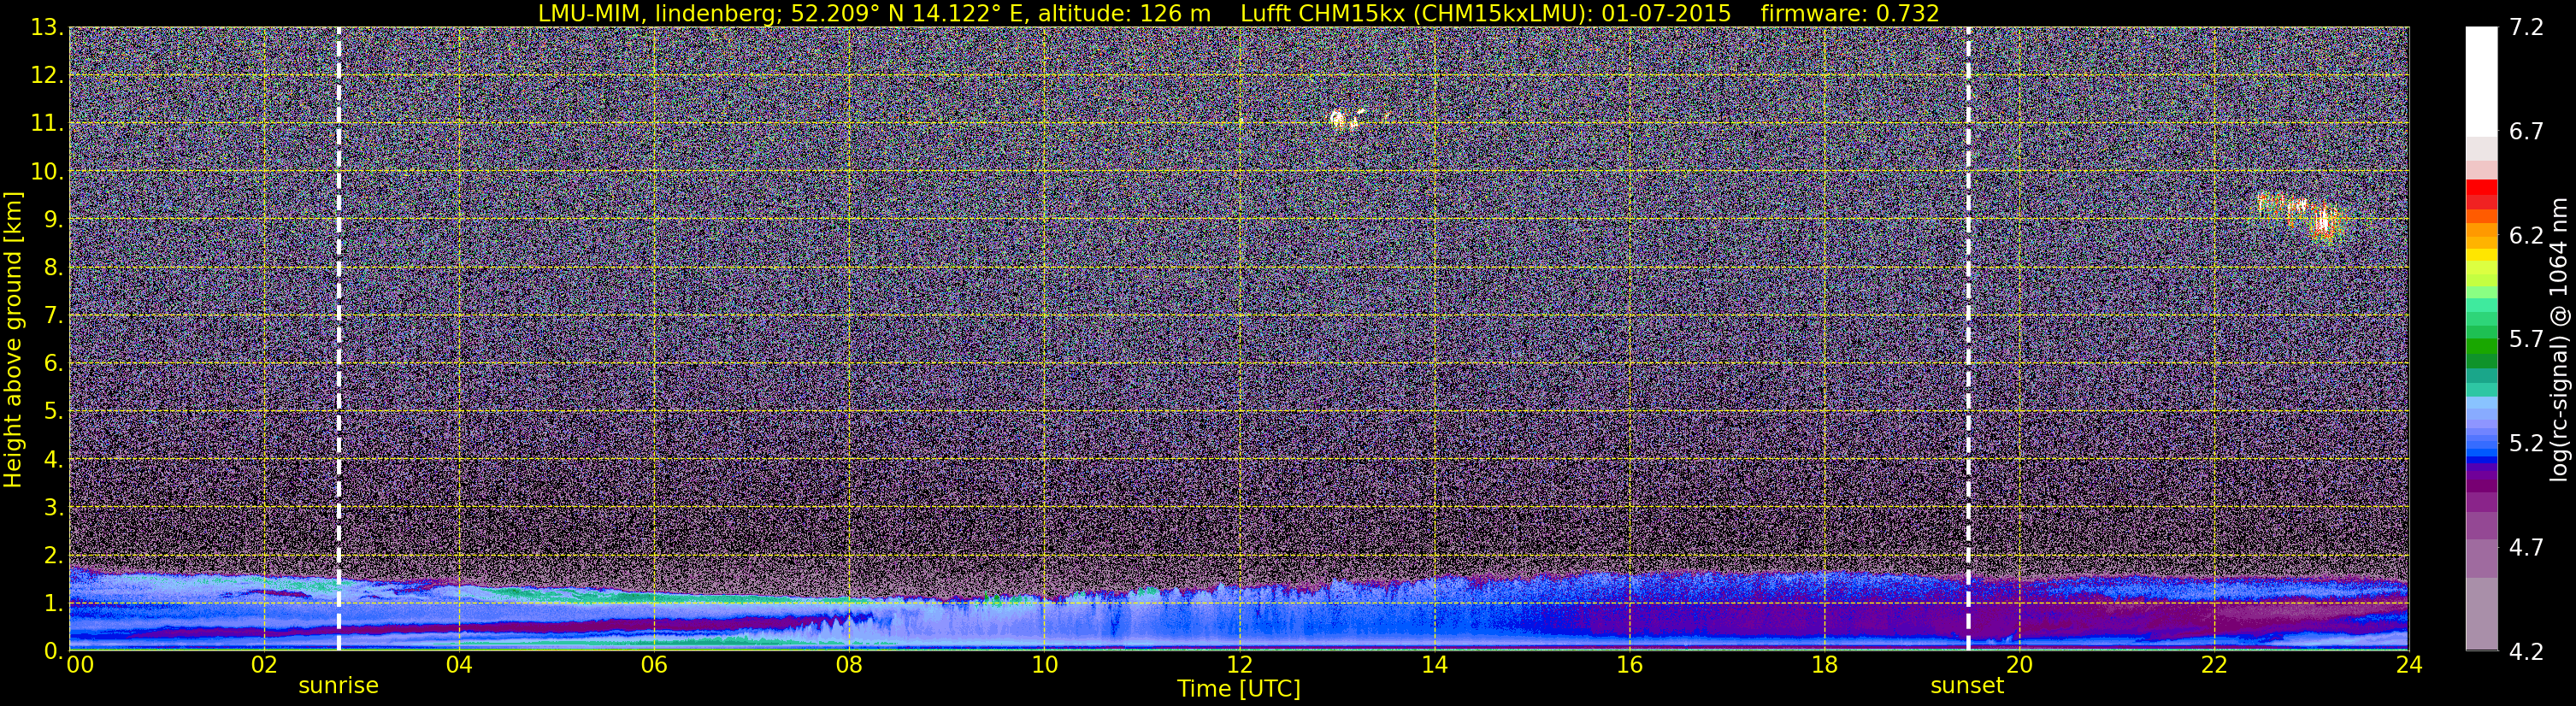This screenshot has width=2576, height=706.
Task: Click the sunset label under the time axis
Action: point(1967,686)
